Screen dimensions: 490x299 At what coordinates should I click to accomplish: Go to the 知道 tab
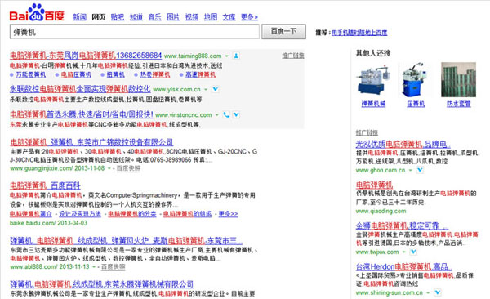pyautogui.click(x=136, y=17)
